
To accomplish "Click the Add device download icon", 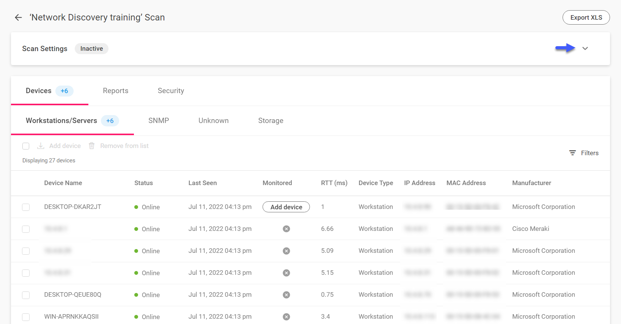I will [41, 146].
